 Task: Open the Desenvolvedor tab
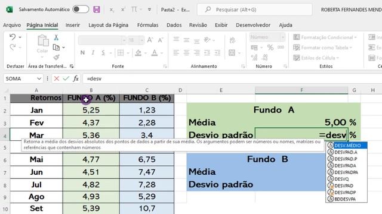[x=253, y=25]
